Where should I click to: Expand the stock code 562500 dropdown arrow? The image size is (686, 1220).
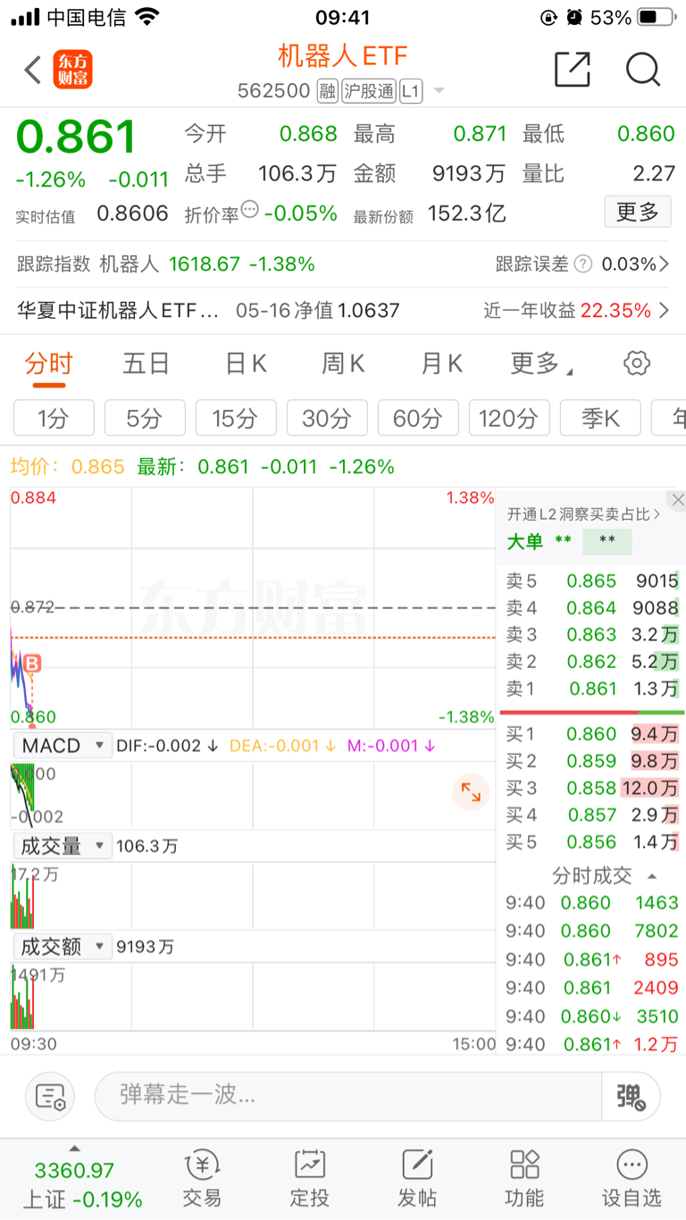tap(439, 91)
